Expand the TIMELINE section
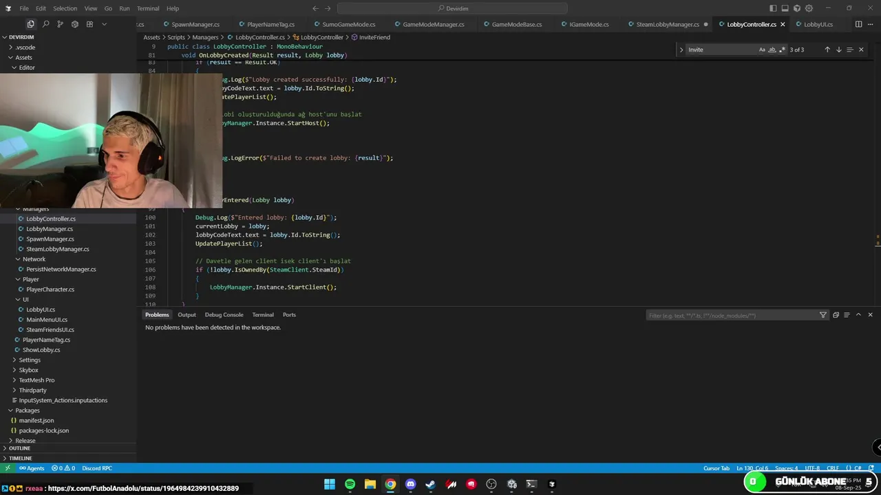Image resolution: width=881 pixels, height=495 pixels. (69, 458)
